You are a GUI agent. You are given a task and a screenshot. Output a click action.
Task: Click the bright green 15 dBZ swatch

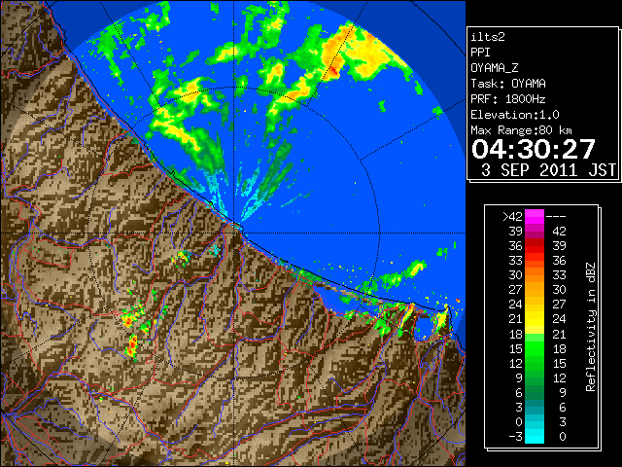535,348
